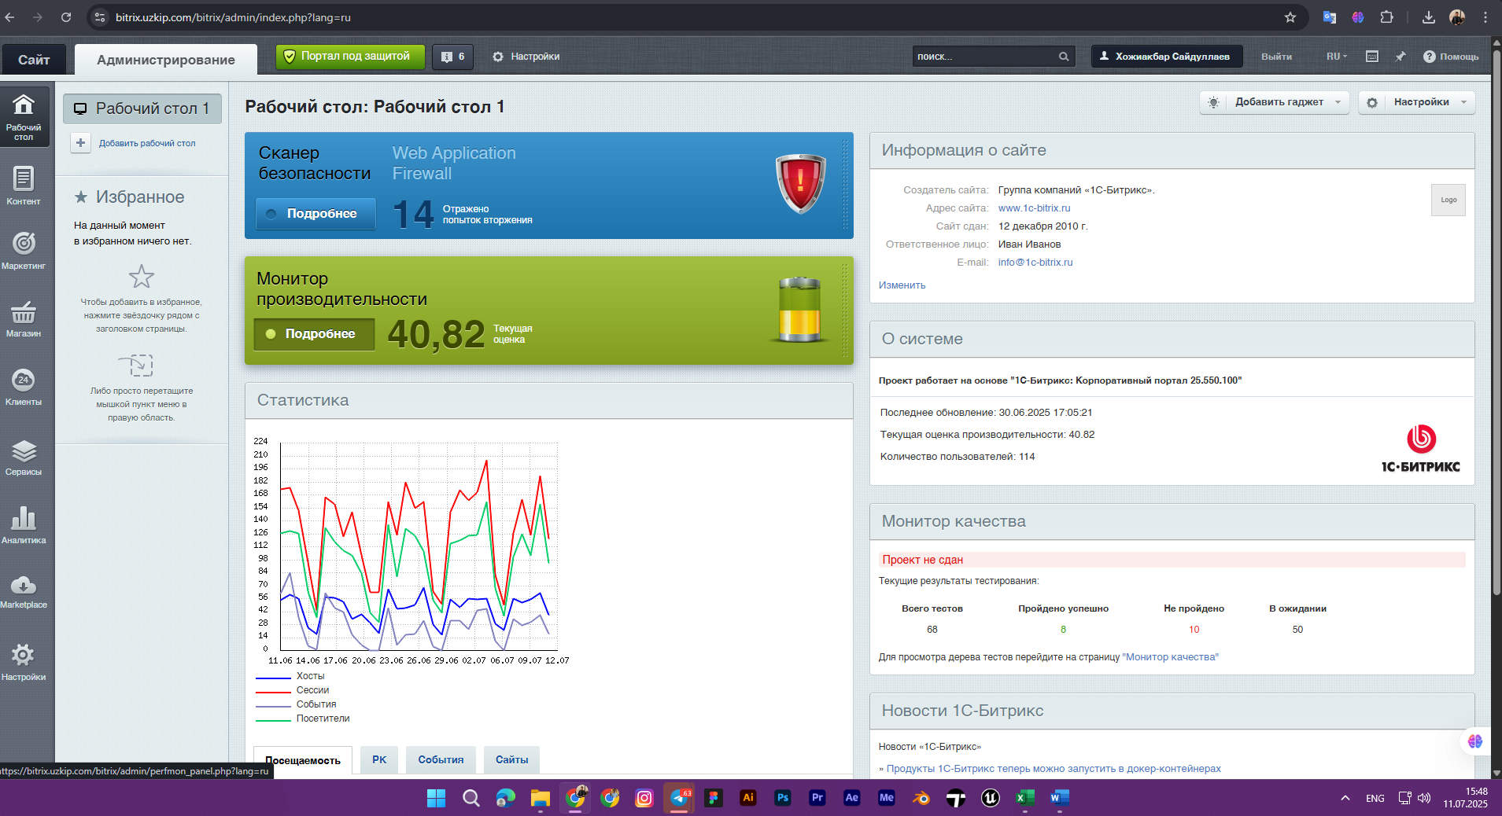This screenshot has width=1502, height=816.
Task: Click Подробнее in the performance monitor
Action: coord(314,334)
